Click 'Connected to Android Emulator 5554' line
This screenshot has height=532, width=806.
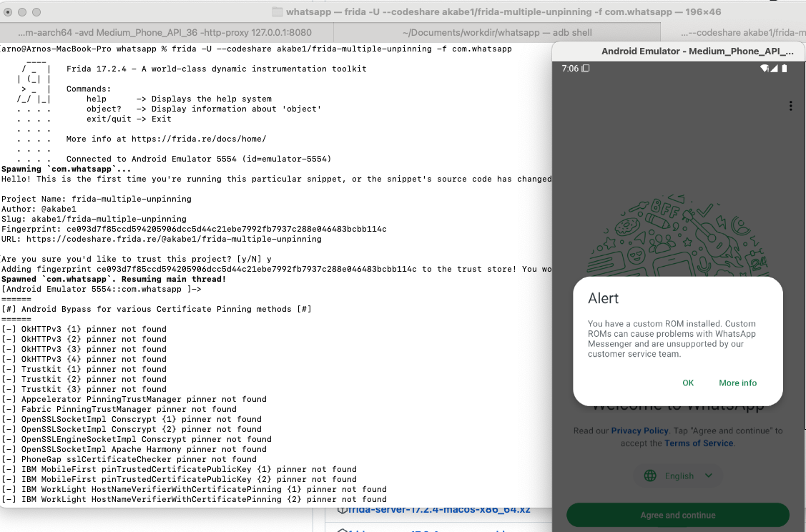[199, 159]
